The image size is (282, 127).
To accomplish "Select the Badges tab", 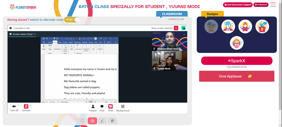I will click(212, 14).
